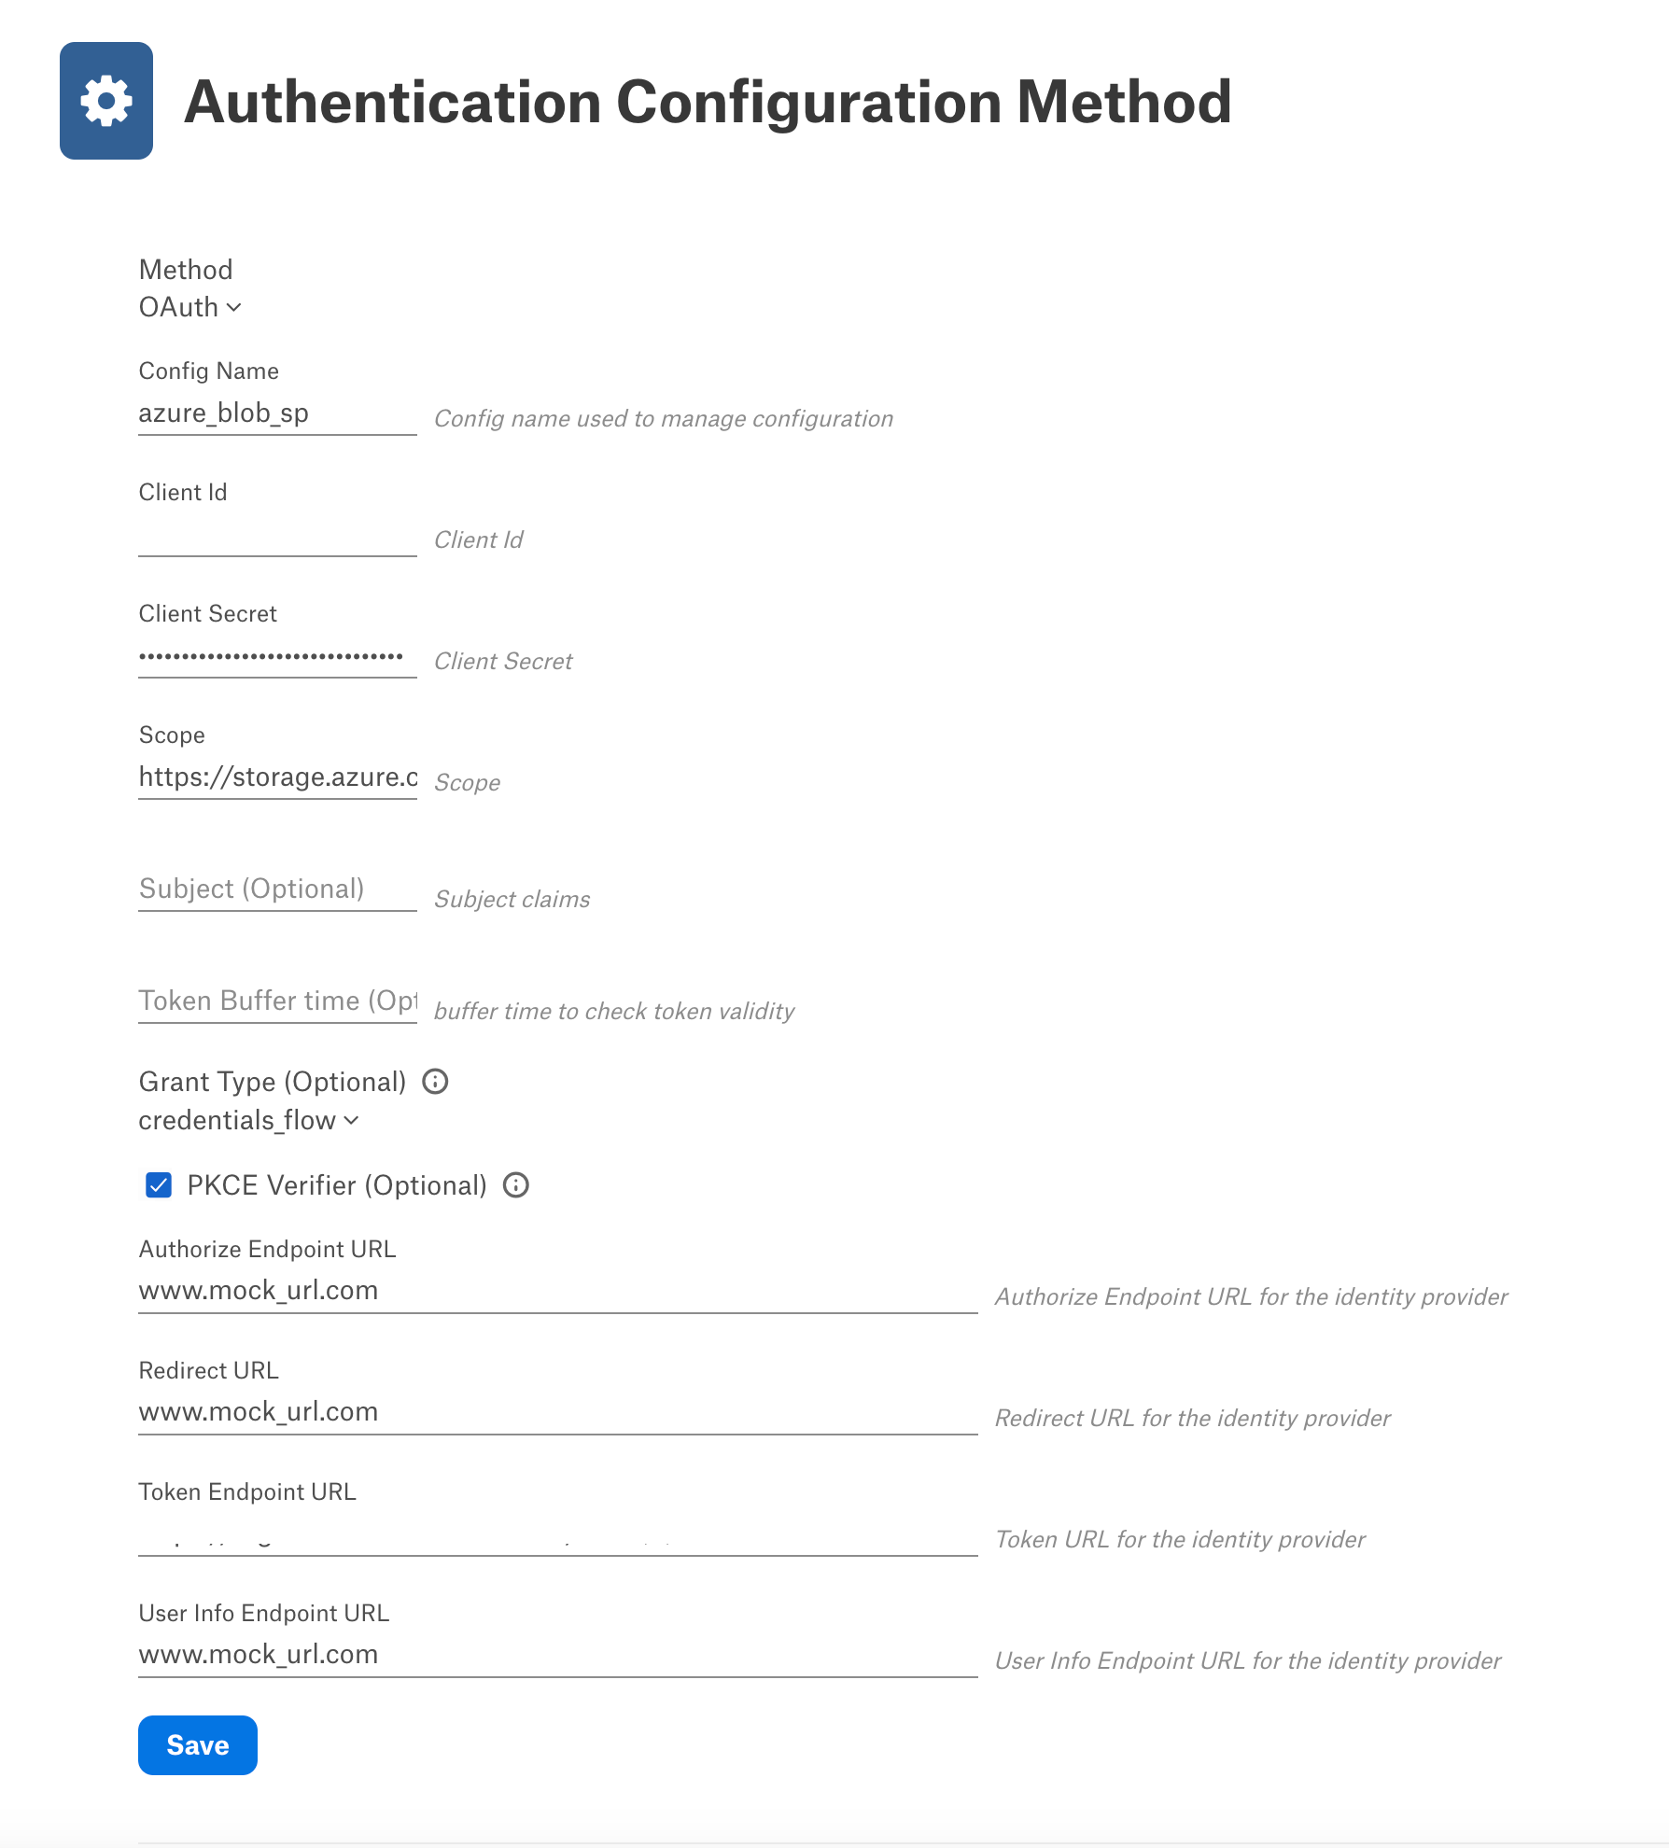Open the OAuth Method dropdown
The height and width of the screenshot is (1848, 1669).
pos(190,307)
